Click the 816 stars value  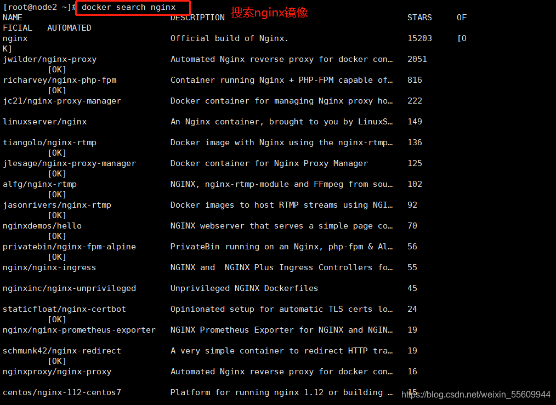(x=415, y=80)
